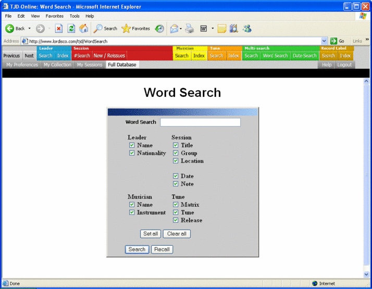Click the IE title bar icon
The width and height of the screenshot is (372, 289).
(5, 6)
